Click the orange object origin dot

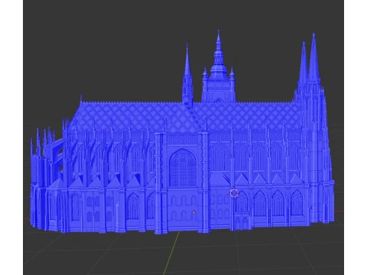[x=194, y=212]
